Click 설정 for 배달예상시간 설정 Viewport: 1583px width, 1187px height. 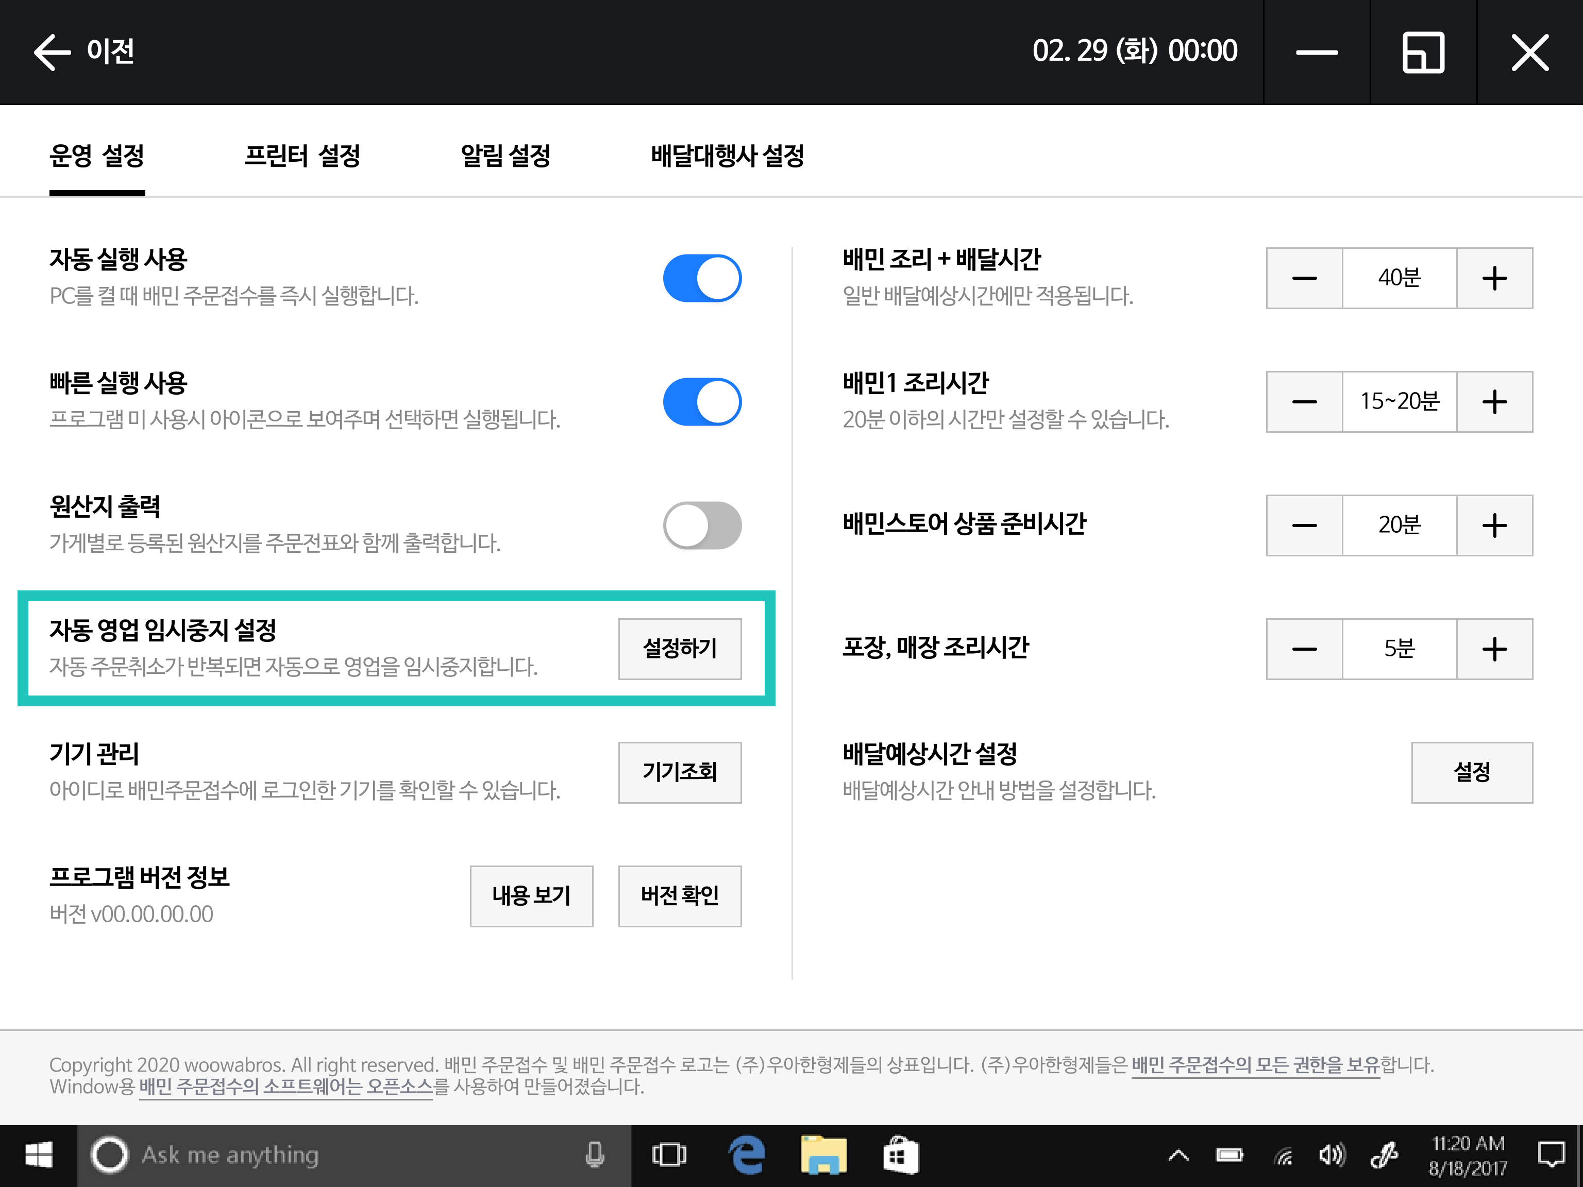click(1472, 773)
